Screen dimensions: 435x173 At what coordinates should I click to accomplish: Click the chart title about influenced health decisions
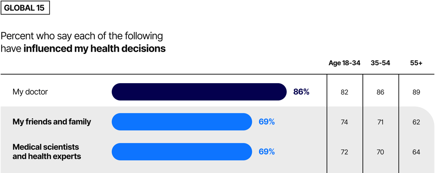coord(83,42)
